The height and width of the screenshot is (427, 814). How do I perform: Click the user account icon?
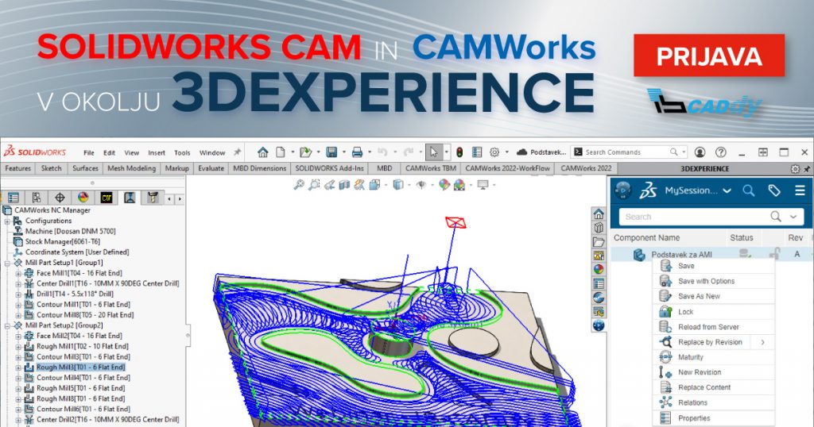700,152
